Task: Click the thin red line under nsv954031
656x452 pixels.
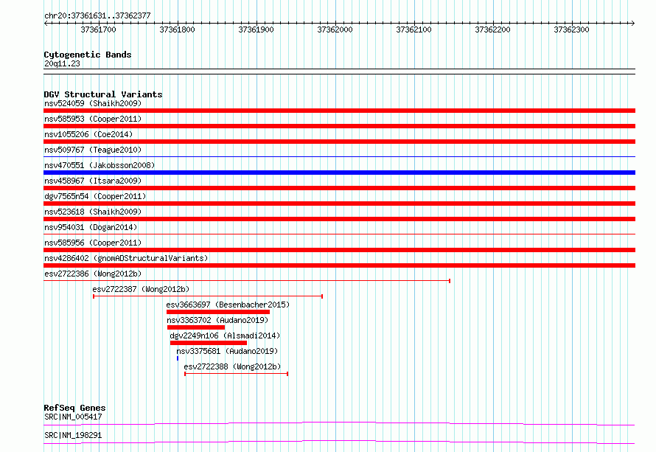Action: pyautogui.click(x=339, y=234)
